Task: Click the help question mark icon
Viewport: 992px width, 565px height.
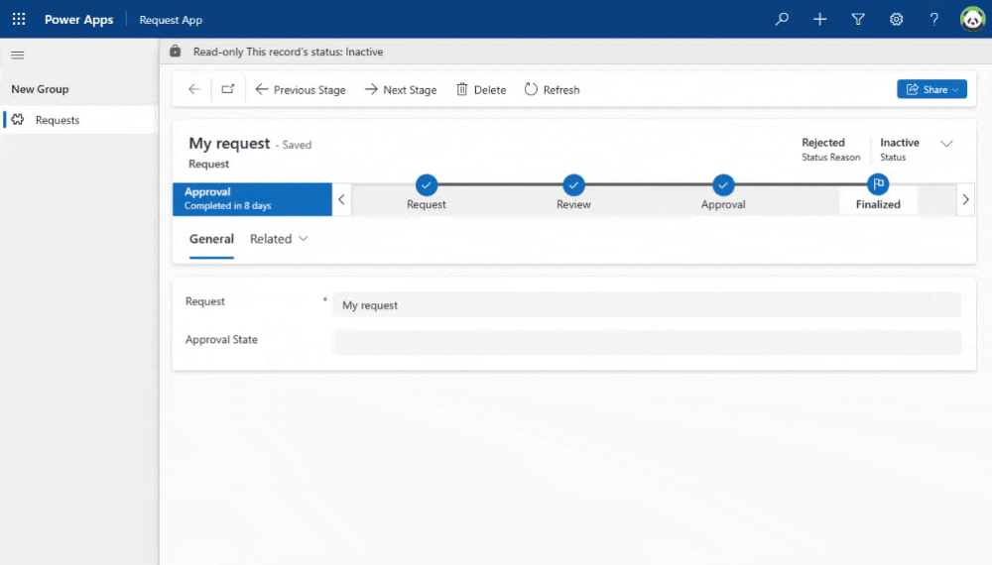Action: coord(933,19)
